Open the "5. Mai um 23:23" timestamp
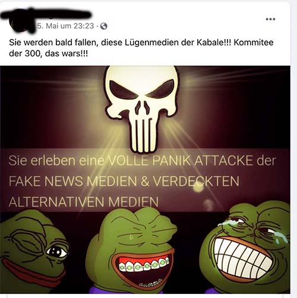Image resolution: width=297 pixels, height=298 pixels. pyautogui.click(x=65, y=26)
